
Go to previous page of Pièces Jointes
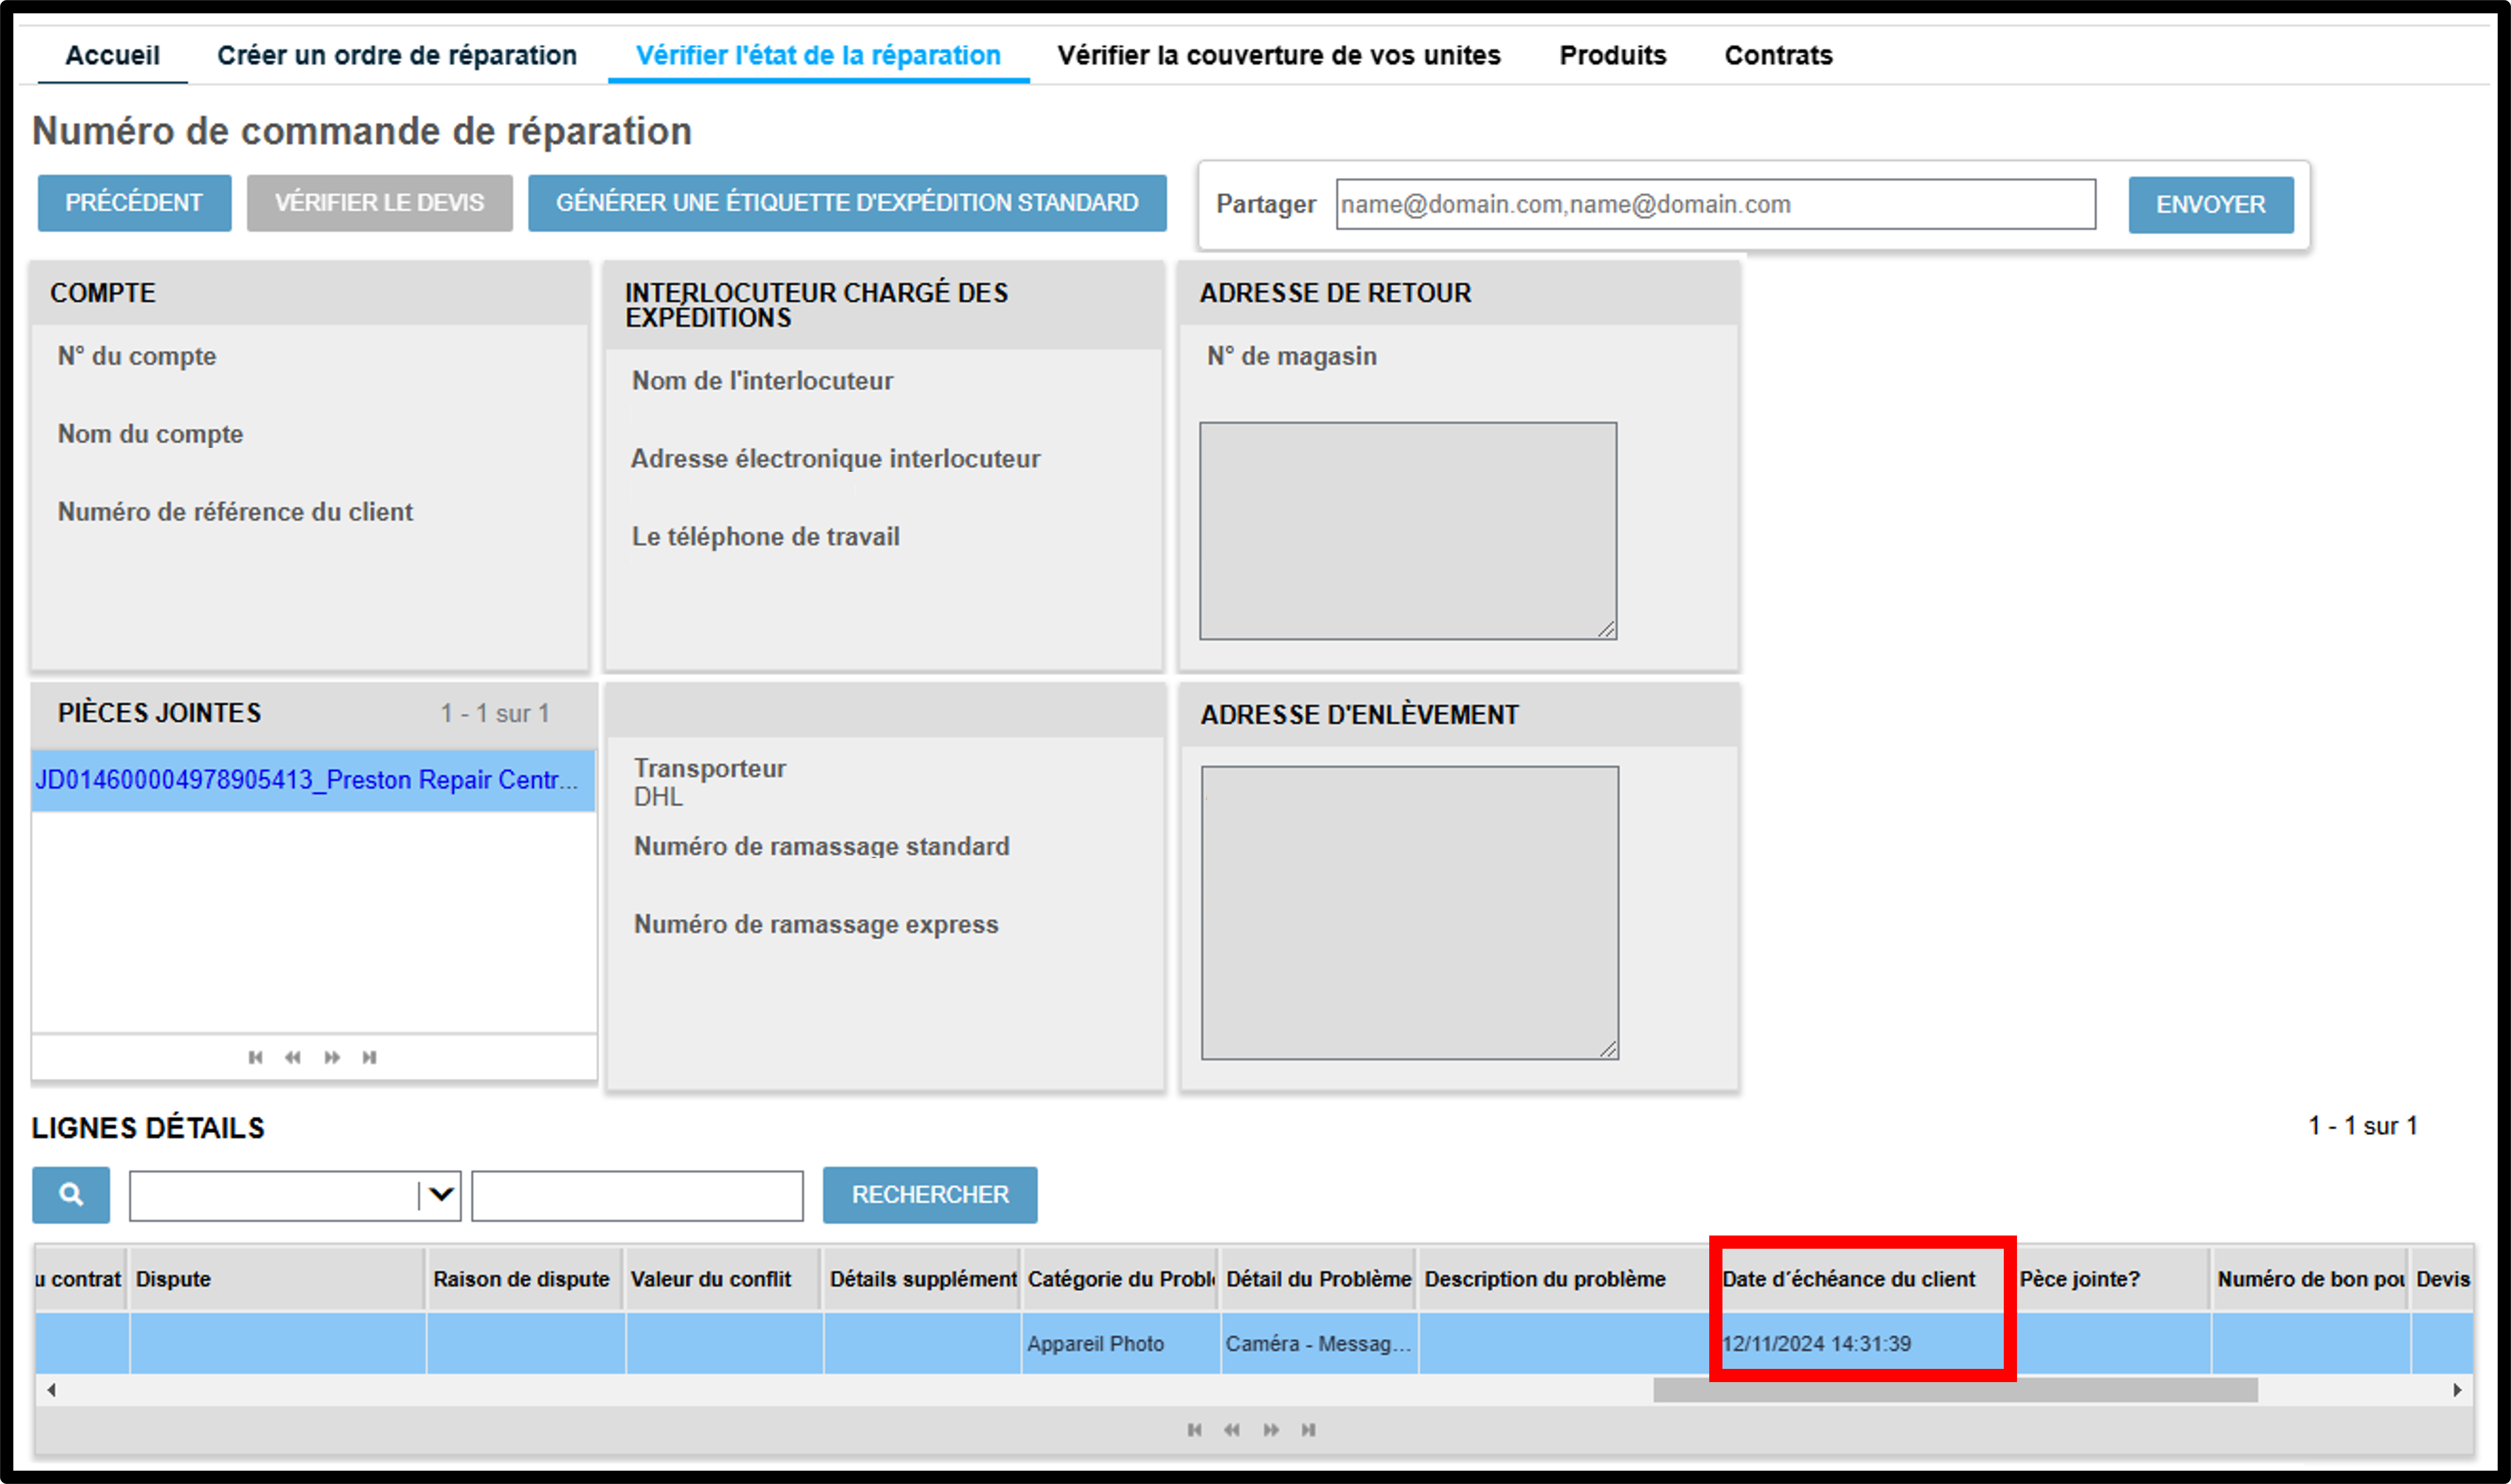292,1057
